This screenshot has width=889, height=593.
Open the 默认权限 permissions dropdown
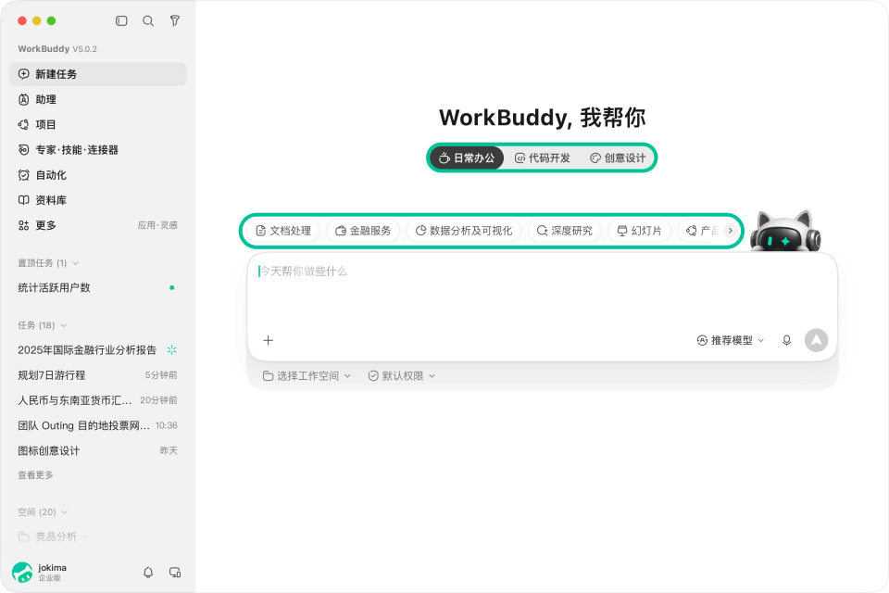401,376
